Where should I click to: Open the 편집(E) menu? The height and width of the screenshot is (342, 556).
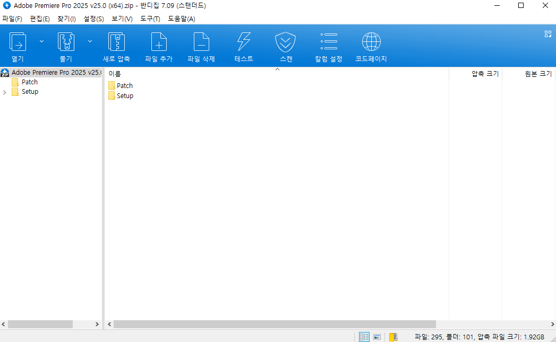tap(40, 19)
